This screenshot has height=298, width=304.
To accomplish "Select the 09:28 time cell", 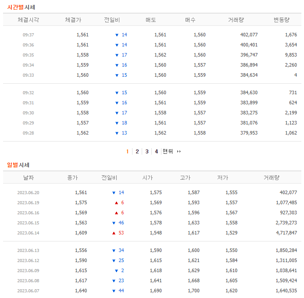I will tap(29, 133).
